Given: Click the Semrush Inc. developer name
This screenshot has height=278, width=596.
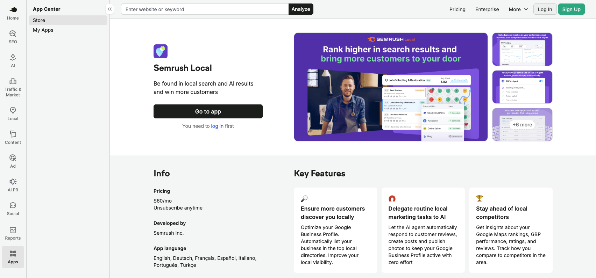Looking at the screenshot, I should pyautogui.click(x=169, y=233).
